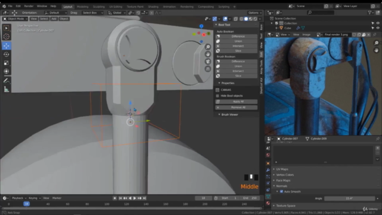Open Object Data mesh properties tab
The image size is (382, 215).
click(268, 196)
